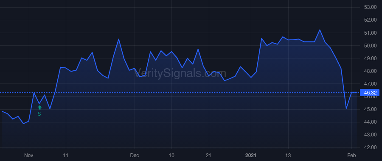Click the 53.00 price axis label

(370, 7)
